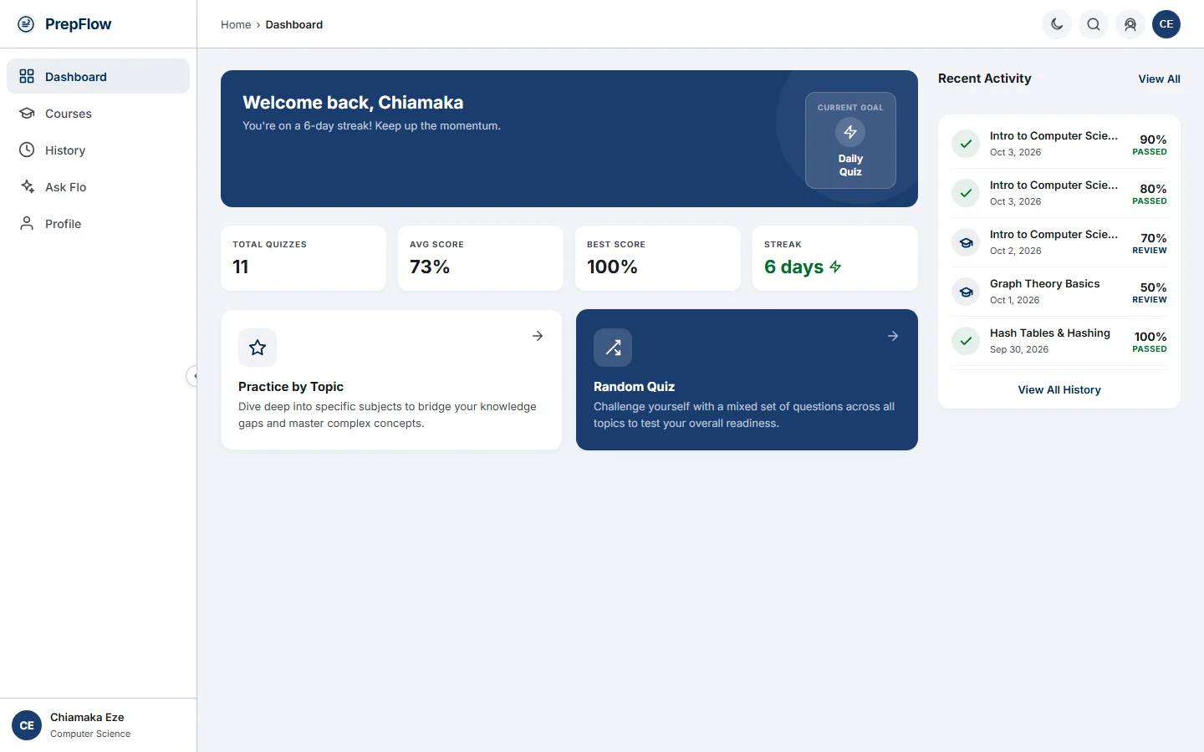Click the arrow on Random Quiz card
Screen dimensions: 1204x752
point(893,336)
